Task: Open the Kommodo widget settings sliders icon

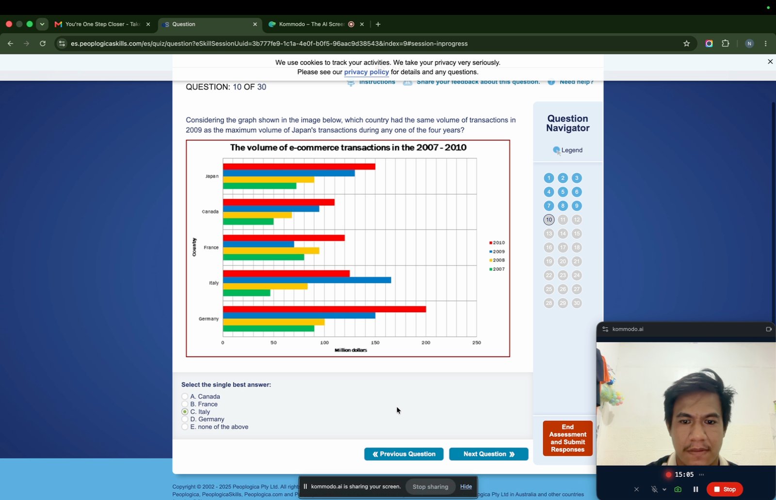Action: [x=605, y=329]
